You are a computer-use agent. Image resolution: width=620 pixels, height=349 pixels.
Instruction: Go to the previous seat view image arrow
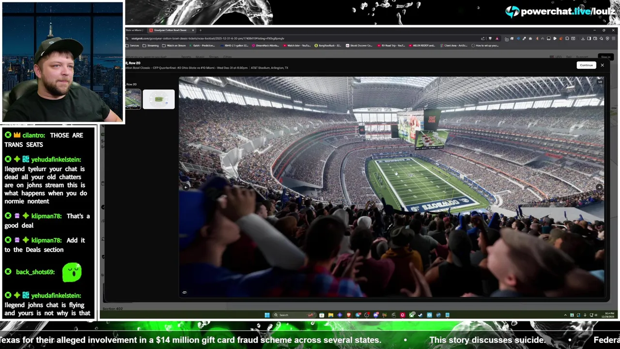pyautogui.click(x=185, y=187)
